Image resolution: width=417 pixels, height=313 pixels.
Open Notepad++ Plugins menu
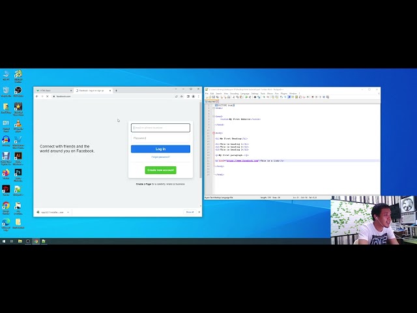tap(284, 93)
